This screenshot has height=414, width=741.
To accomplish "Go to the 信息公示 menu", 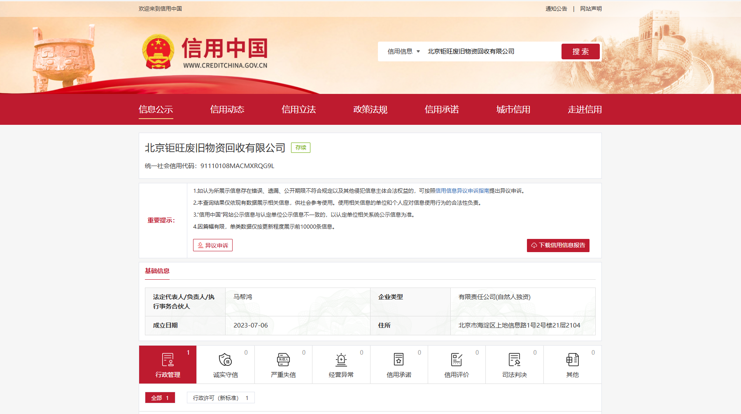I will pos(156,110).
